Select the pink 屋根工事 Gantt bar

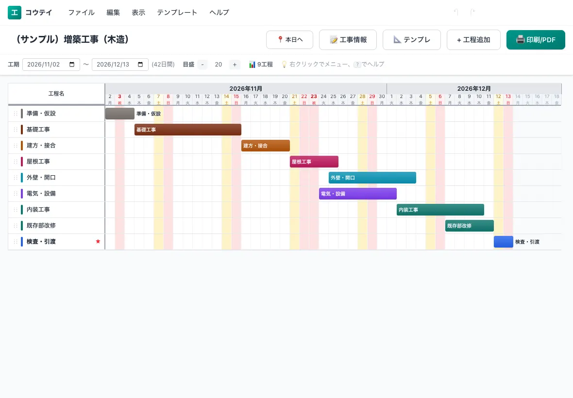[x=314, y=162]
